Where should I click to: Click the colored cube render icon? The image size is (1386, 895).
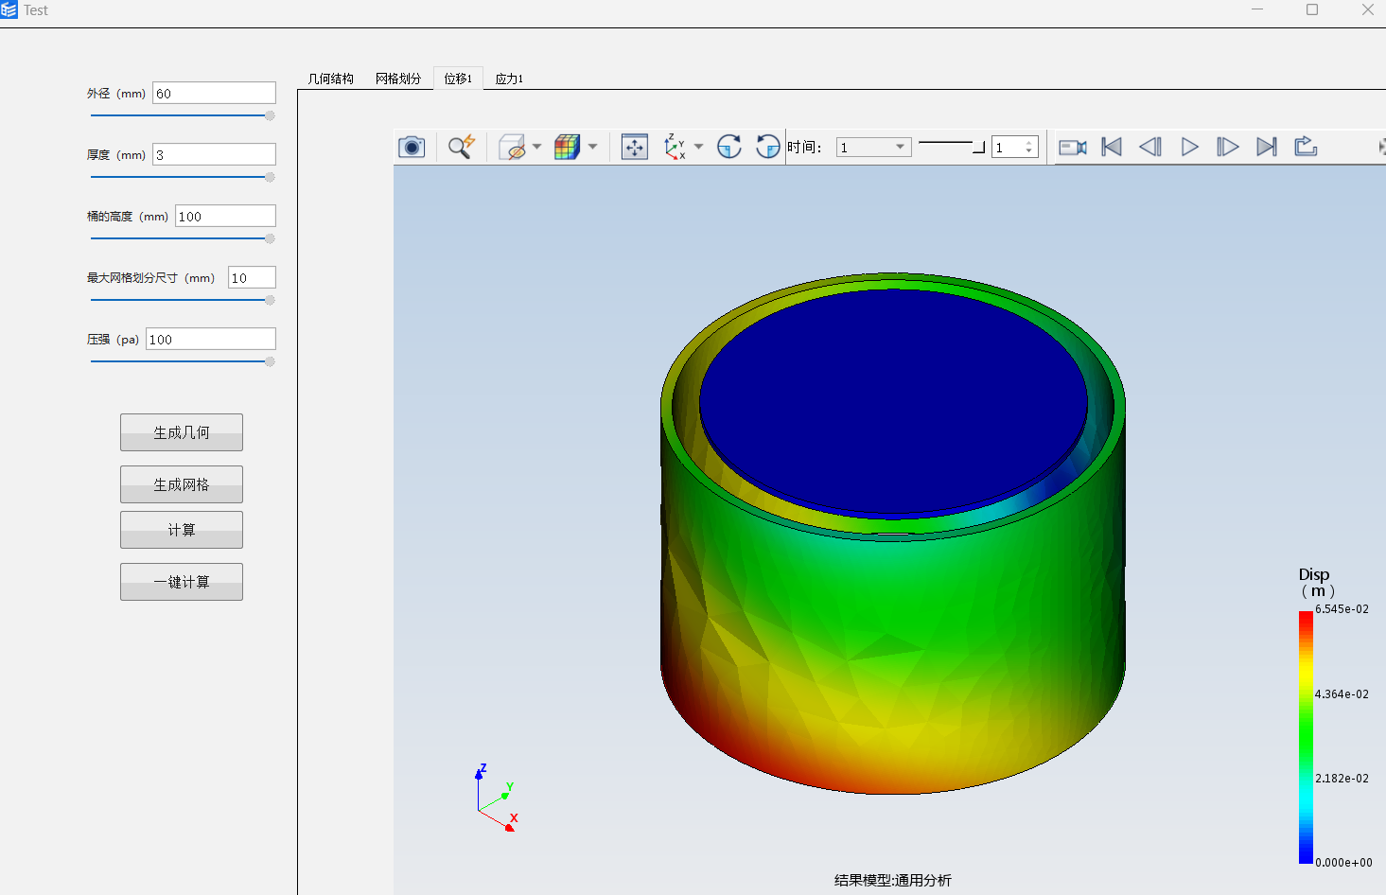(x=567, y=147)
